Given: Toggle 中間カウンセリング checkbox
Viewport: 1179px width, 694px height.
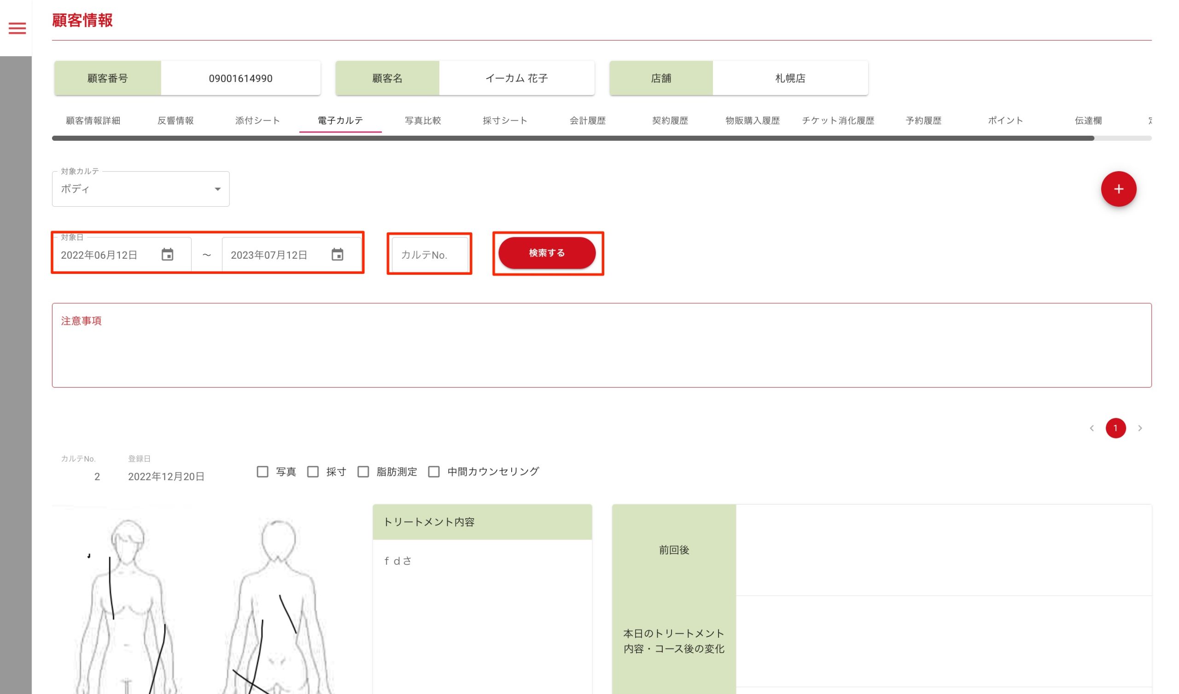Looking at the screenshot, I should [434, 471].
